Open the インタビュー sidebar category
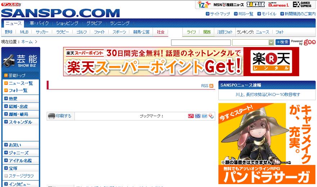317x187 pixels. (x=19, y=184)
